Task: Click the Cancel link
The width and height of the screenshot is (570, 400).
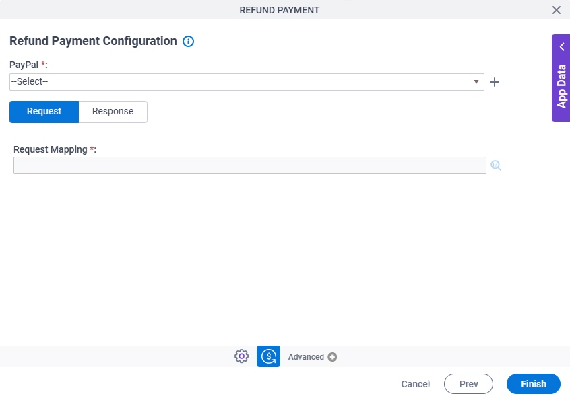Action: point(416,384)
